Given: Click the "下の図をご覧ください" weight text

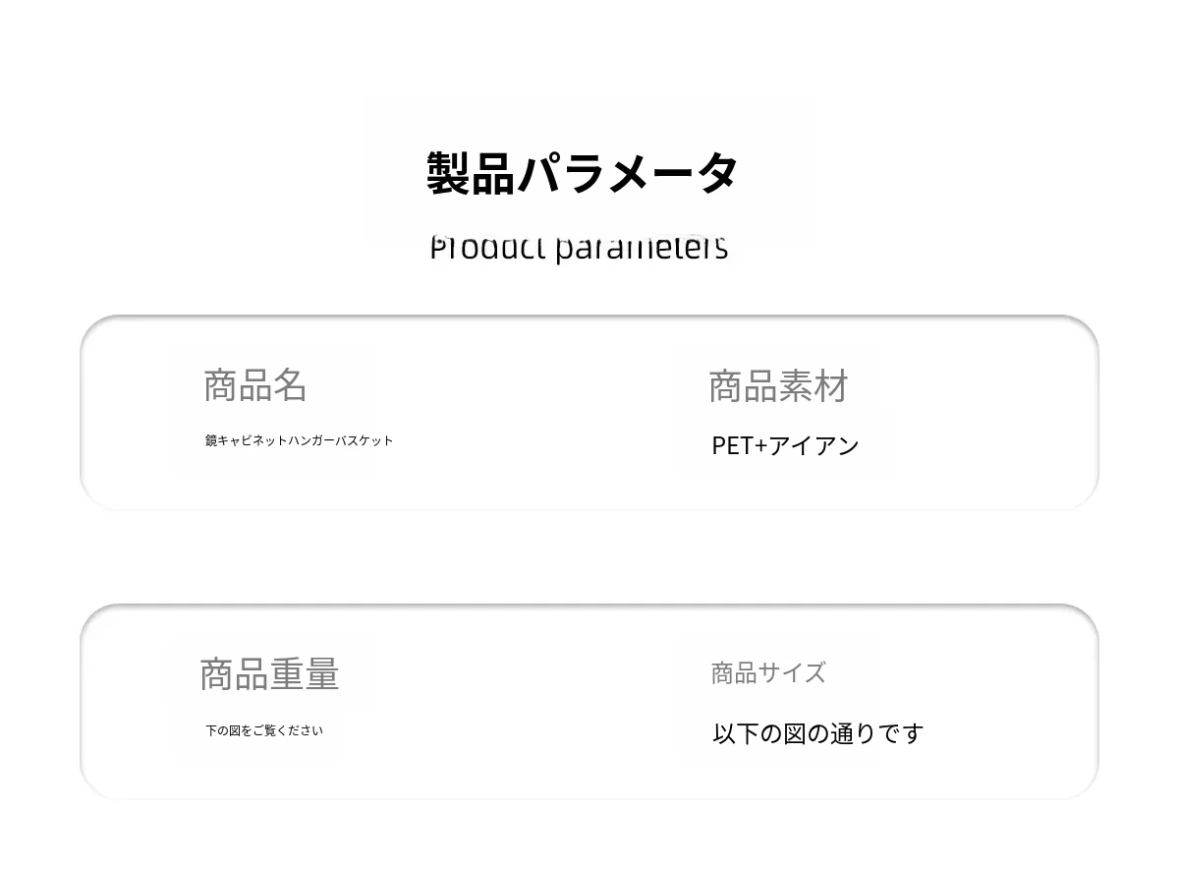Looking at the screenshot, I should [263, 730].
